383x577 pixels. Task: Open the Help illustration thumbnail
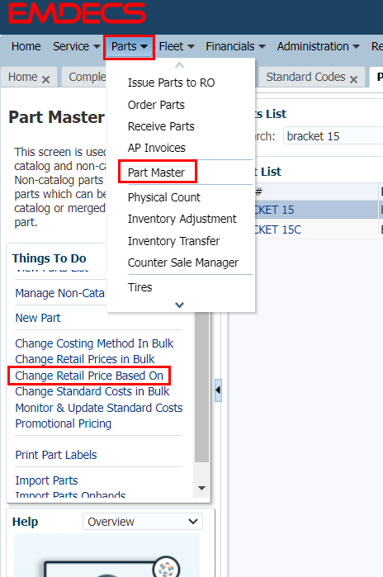pyautogui.click(x=106, y=555)
